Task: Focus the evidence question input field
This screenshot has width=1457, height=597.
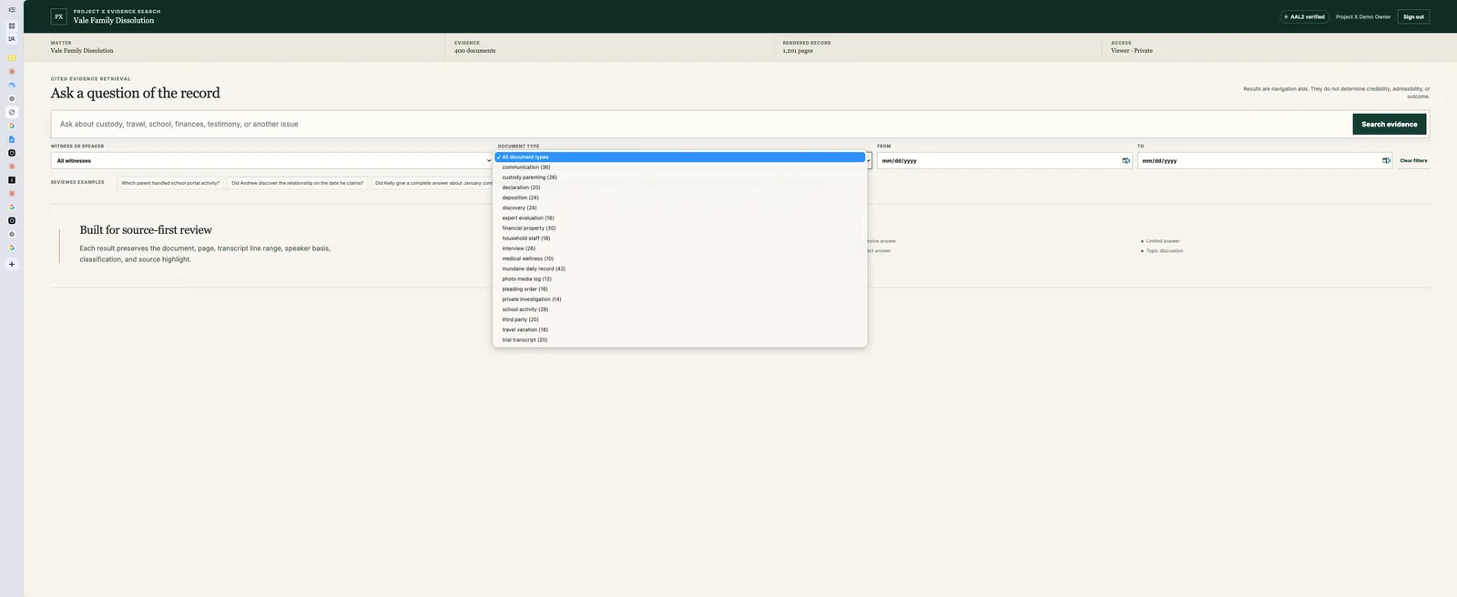Action: point(701,125)
